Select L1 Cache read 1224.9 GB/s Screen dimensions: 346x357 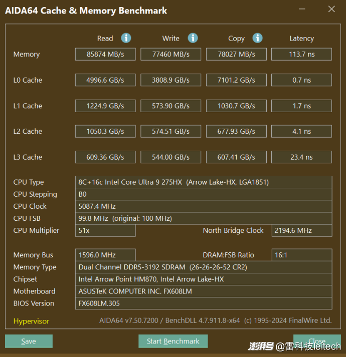pyautogui.click(x=105, y=106)
